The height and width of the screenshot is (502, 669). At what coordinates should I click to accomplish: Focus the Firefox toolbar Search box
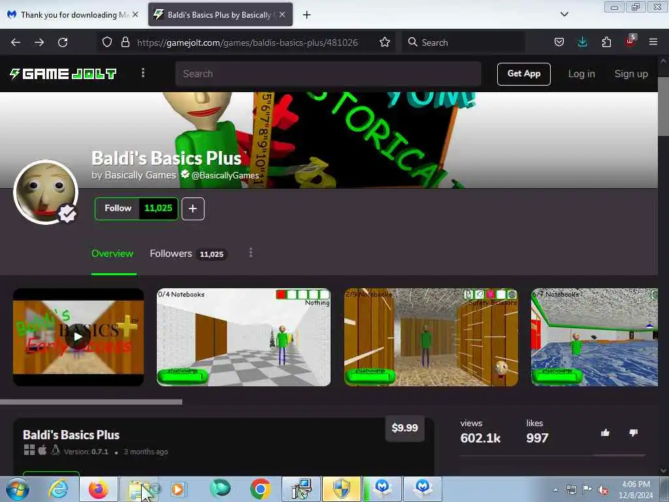tap(464, 42)
